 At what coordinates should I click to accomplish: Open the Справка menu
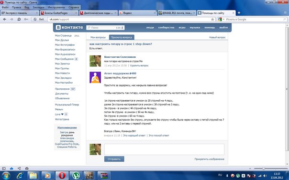pyautogui.click(x=74, y=7)
